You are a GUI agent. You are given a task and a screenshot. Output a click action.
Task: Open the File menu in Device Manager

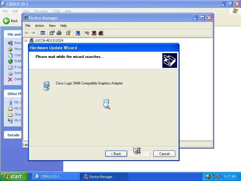[28, 26]
